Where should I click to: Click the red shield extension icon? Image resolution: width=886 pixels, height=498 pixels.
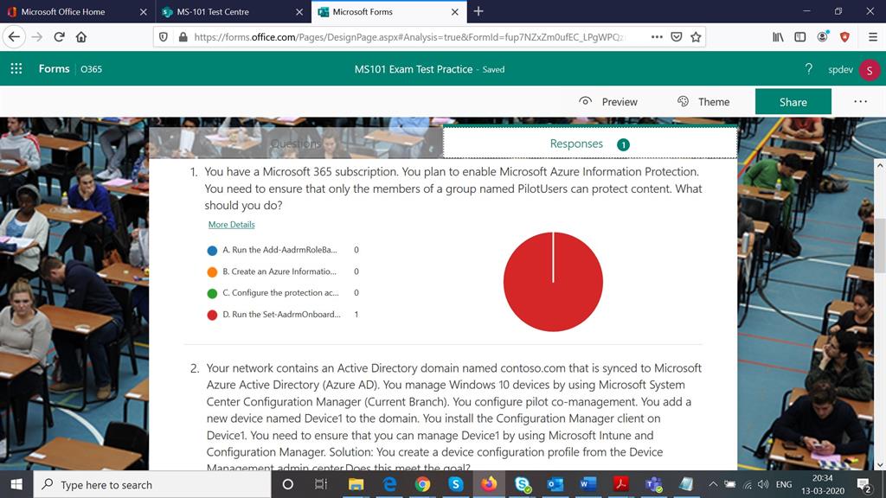844,36
